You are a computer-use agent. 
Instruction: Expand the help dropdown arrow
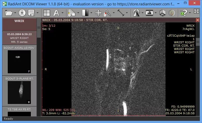click(190, 13)
